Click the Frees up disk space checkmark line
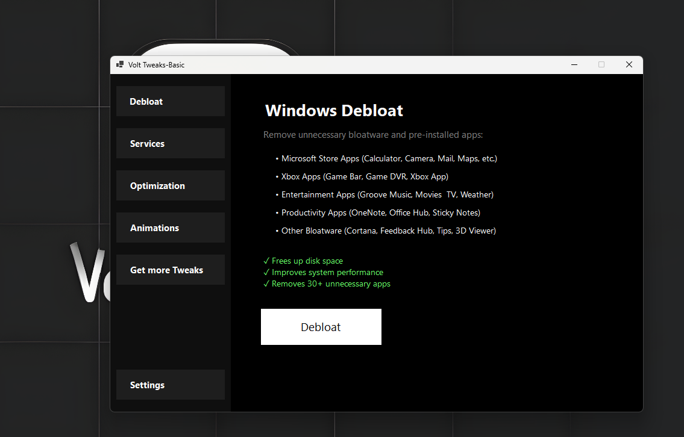This screenshot has height=437, width=684. [x=303, y=261]
